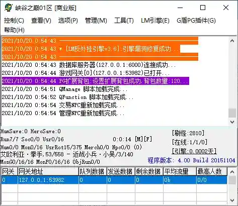Select the 数据库服务器 连接成功 log line

(89, 65)
